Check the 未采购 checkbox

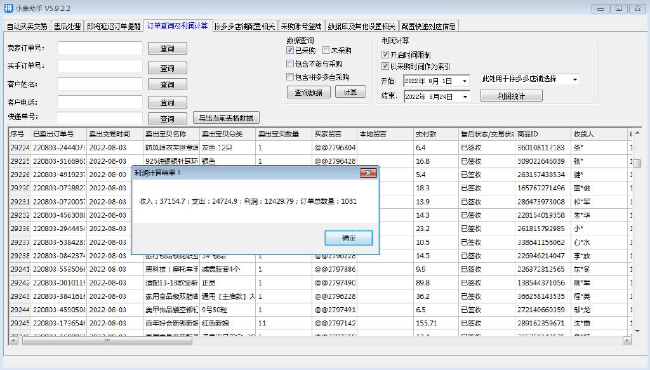point(326,50)
